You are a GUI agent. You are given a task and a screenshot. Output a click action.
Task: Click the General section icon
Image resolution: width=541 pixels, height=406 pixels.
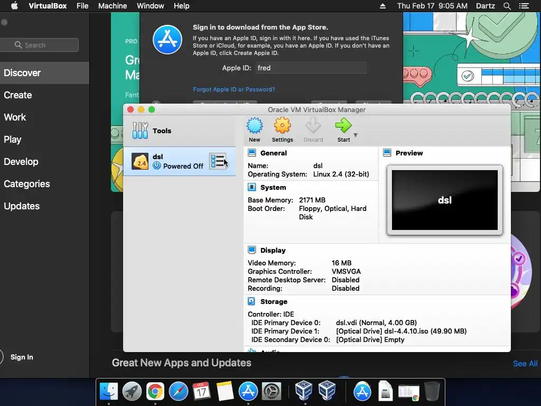pos(252,153)
